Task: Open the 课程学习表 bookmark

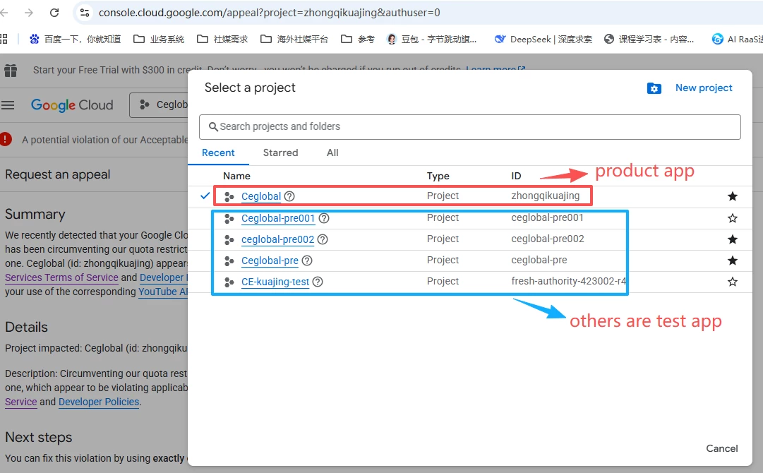Action: coord(649,39)
